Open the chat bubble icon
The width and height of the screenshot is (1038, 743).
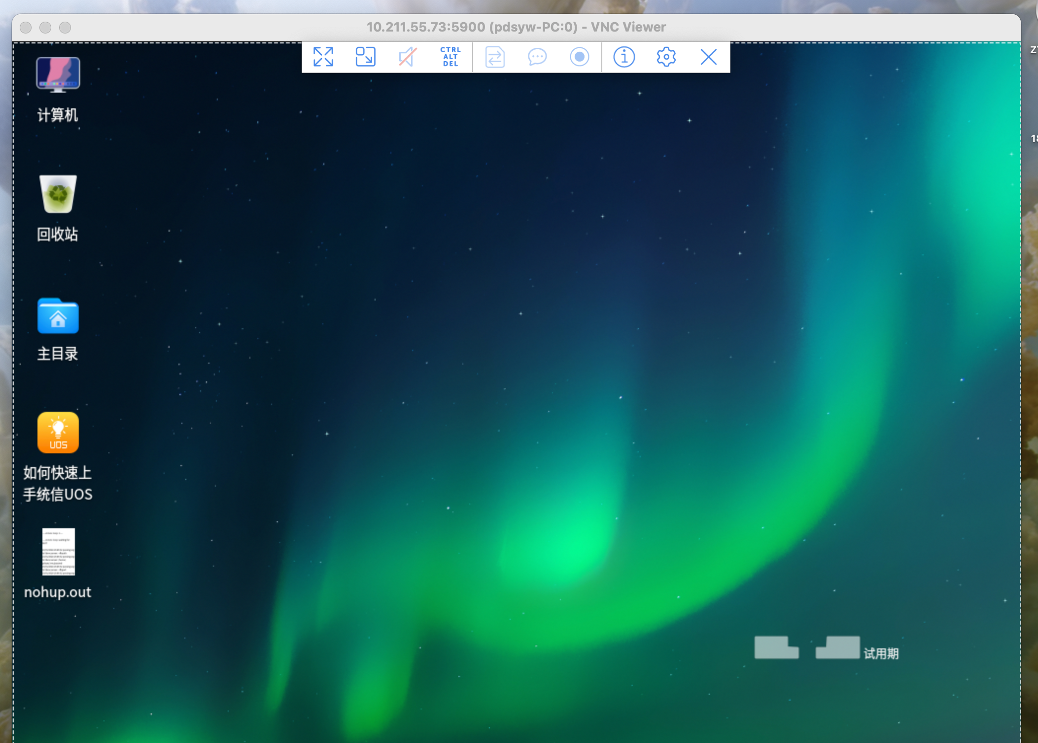tap(537, 57)
